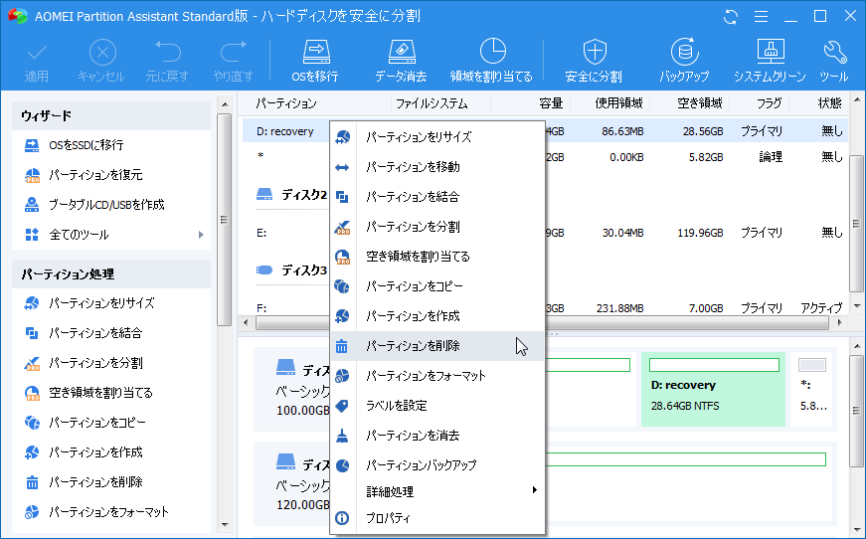866x539 pixels.
Task: Expand 全てのツール submenu in sidebar
Action: [x=111, y=235]
